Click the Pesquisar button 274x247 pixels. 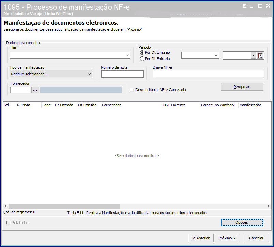point(242,87)
